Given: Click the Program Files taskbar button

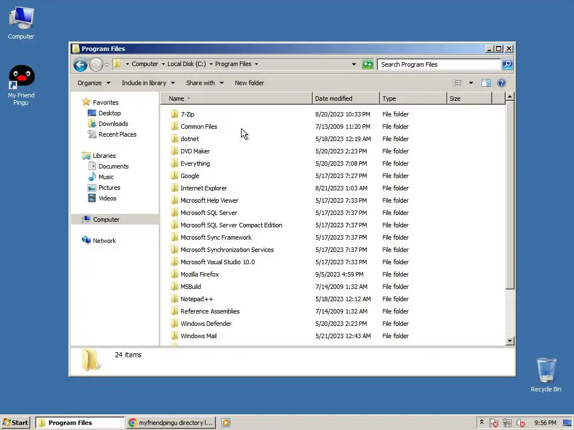Looking at the screenshot, I should 80,423.
